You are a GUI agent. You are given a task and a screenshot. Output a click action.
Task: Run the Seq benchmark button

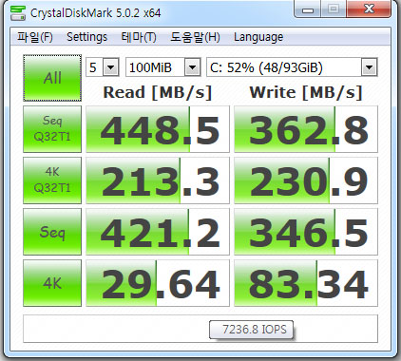point(52,232)
